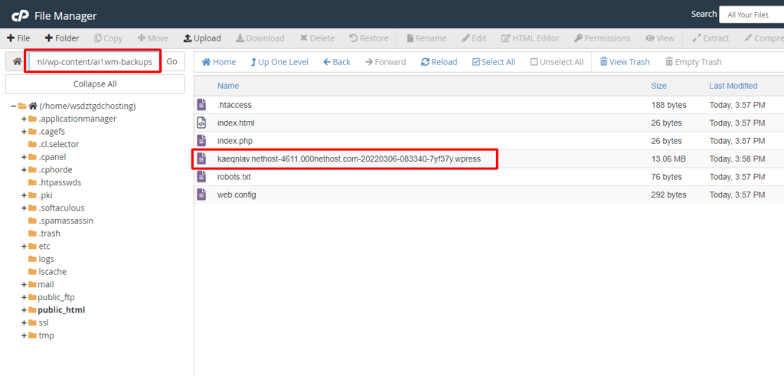Screen dimensions: 784x376
Task: Create a new folder with +Folder
Action: [61, 38]
